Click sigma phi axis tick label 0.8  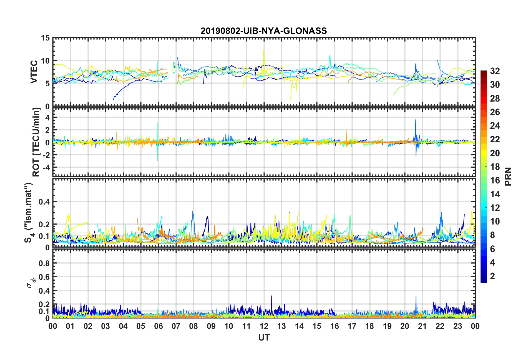tap(44, 263)
